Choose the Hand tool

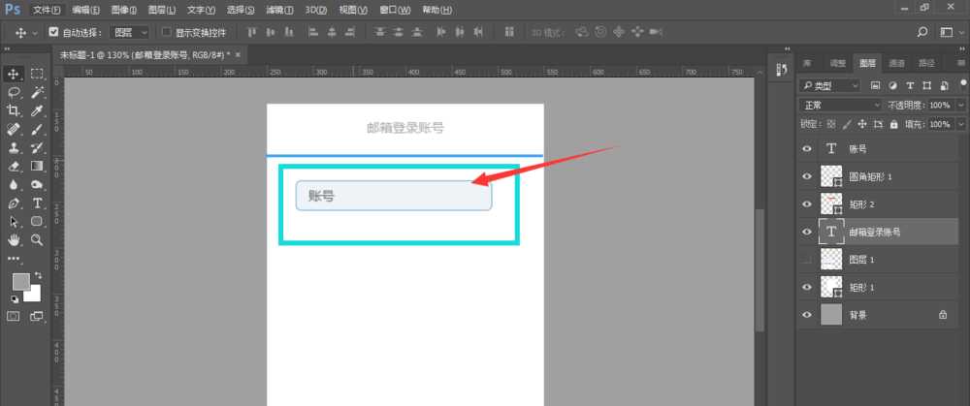[x=14, y=239]
